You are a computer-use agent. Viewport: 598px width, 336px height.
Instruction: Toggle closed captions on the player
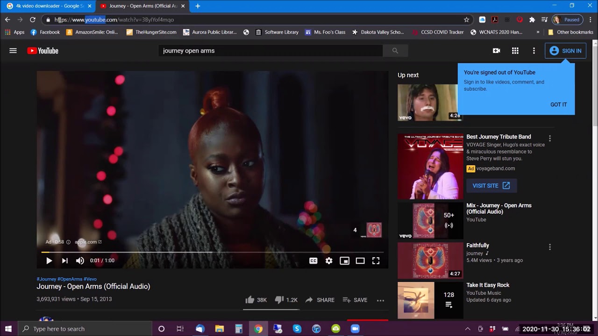click(x=313, y=261)
